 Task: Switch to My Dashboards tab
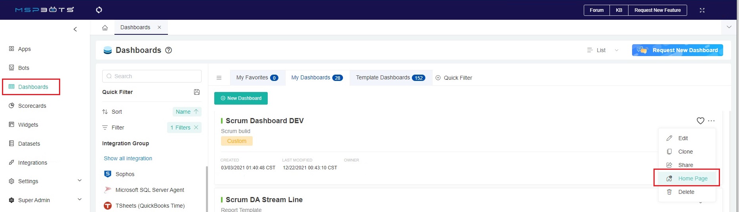(x=317, y=77)
